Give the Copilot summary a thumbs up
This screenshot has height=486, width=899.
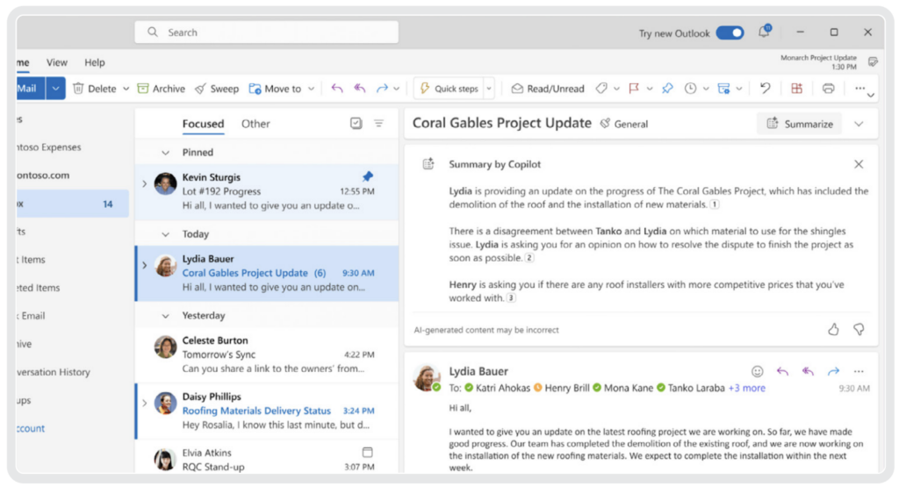833,329
